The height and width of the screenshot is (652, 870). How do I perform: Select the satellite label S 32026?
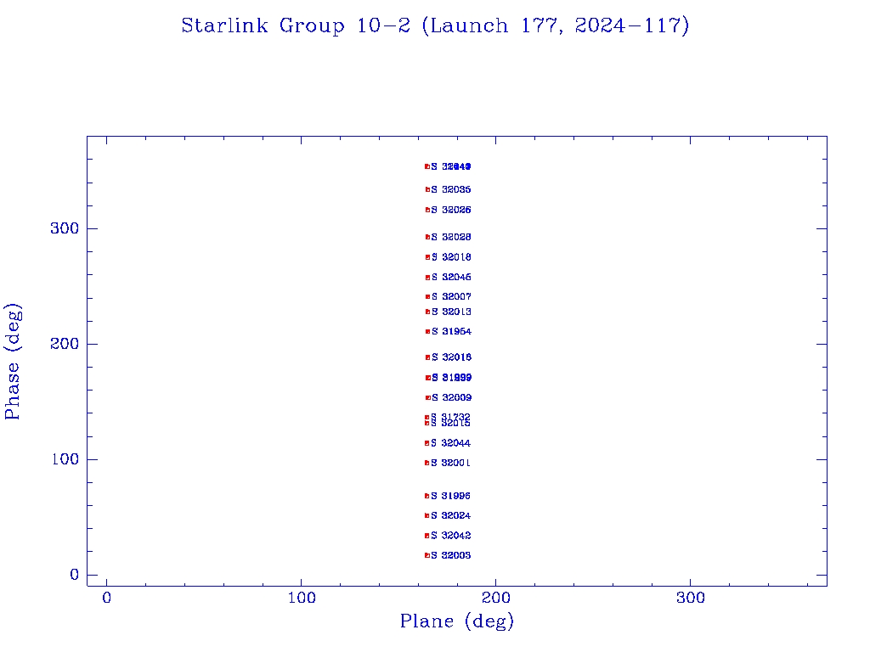[x=451, y=210]
